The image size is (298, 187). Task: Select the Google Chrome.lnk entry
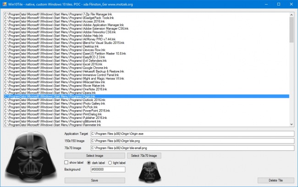click(x=147, y=68)
